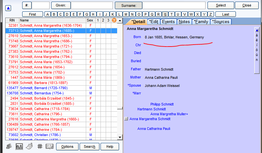
Task: Click scrollbar down arrow of name list
Action: point(120,137)
